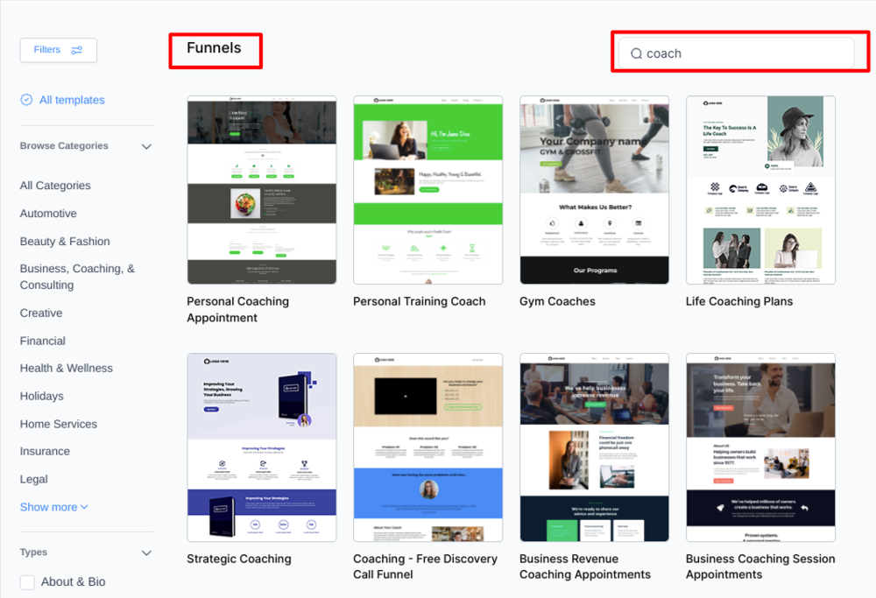Click Strategic Coaching title text
The width and height of the screenshot is (876, 598).
point(239,559)
